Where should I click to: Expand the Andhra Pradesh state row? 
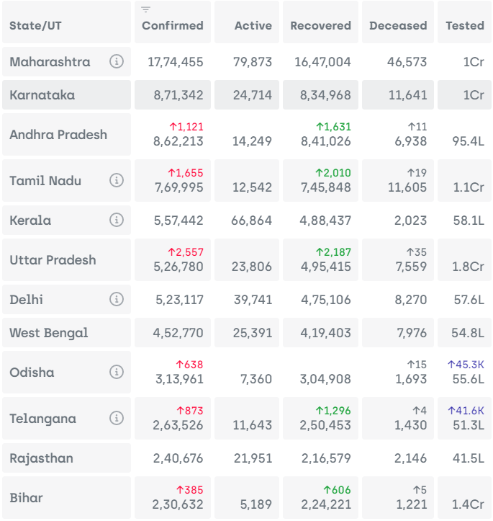(58, 135)
